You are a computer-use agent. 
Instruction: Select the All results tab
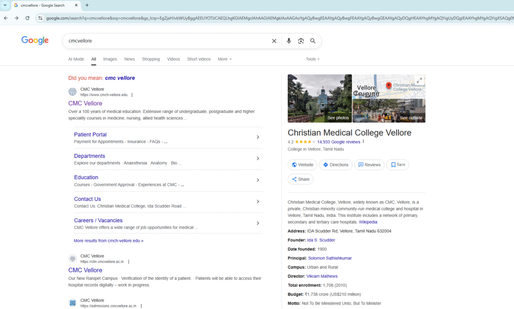point(93,59)
